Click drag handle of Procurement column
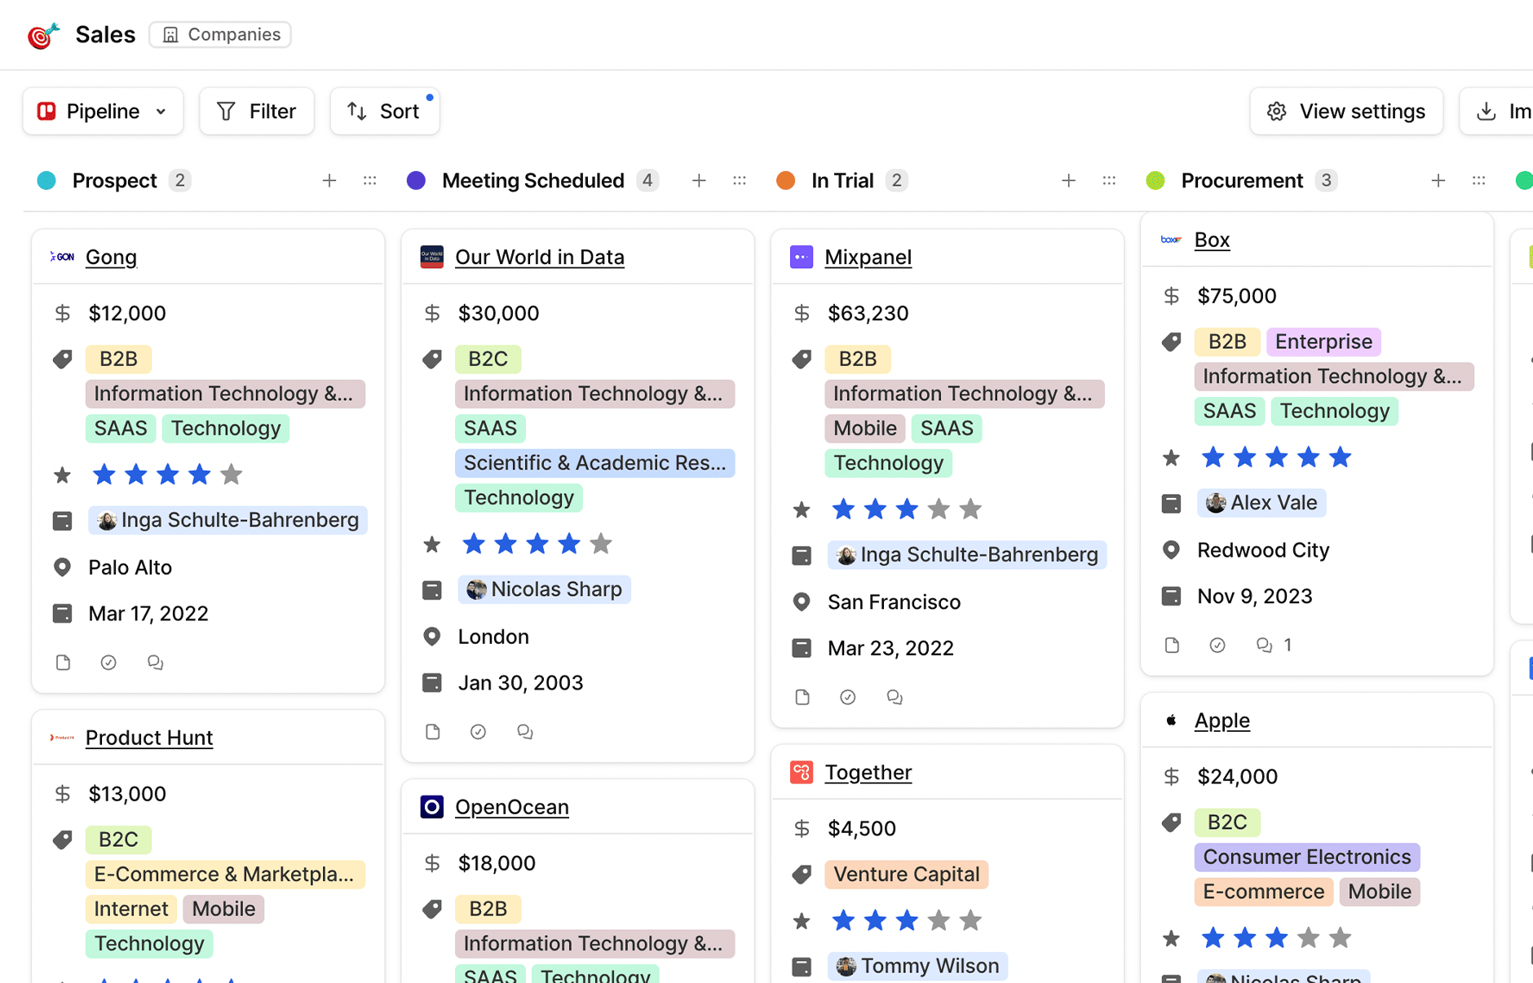The image size is (1533, 983). pyautogui.click(x=1479, y=180)
